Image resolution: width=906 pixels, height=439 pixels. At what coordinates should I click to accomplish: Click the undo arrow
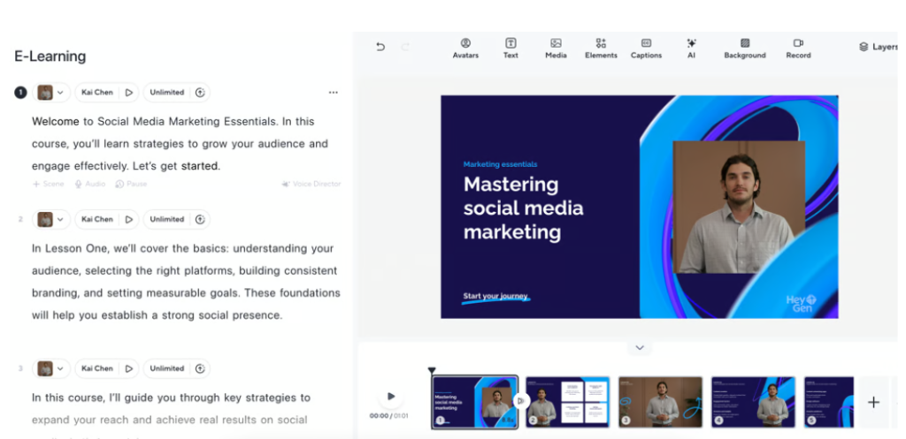tap(380, 47)
